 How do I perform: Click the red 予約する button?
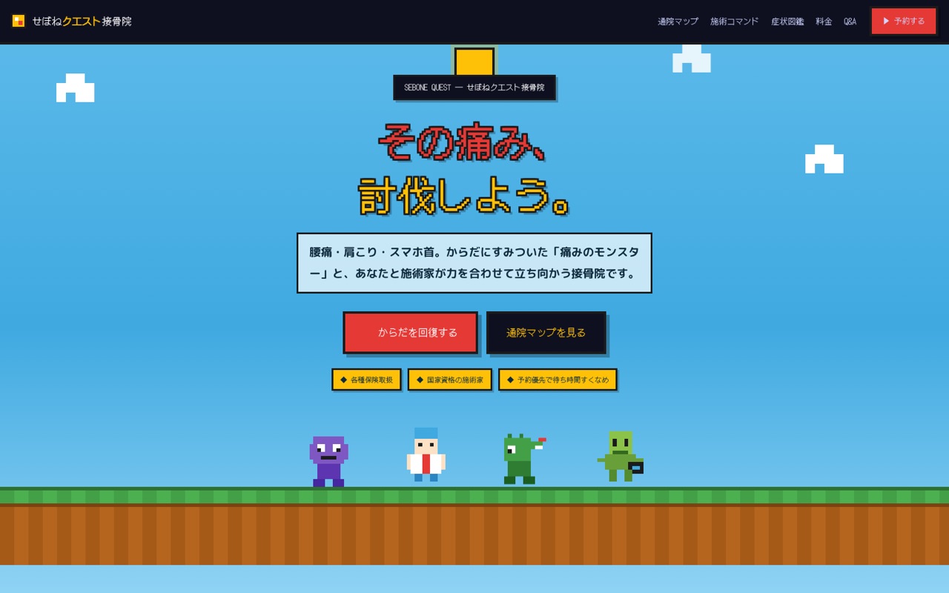(x=903, y=21)
